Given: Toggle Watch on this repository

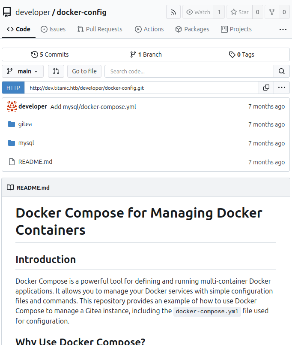Looking at the screenshot, I should tap(197, 12).
